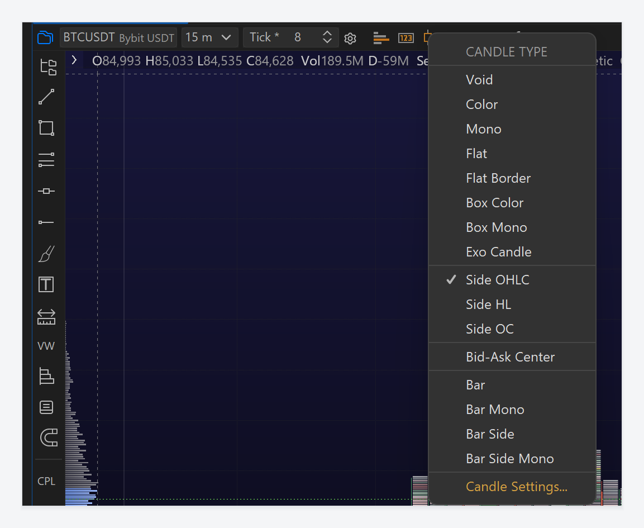Choose the Side OC candle type
The image size is (644, 528).
click(x=512, y=329)
